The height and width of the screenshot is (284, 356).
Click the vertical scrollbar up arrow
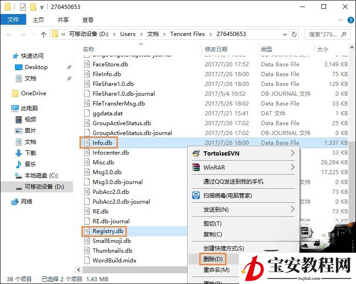point(352,47)
